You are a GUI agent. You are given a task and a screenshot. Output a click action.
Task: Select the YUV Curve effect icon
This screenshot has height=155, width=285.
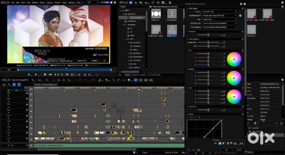point(251,30)
